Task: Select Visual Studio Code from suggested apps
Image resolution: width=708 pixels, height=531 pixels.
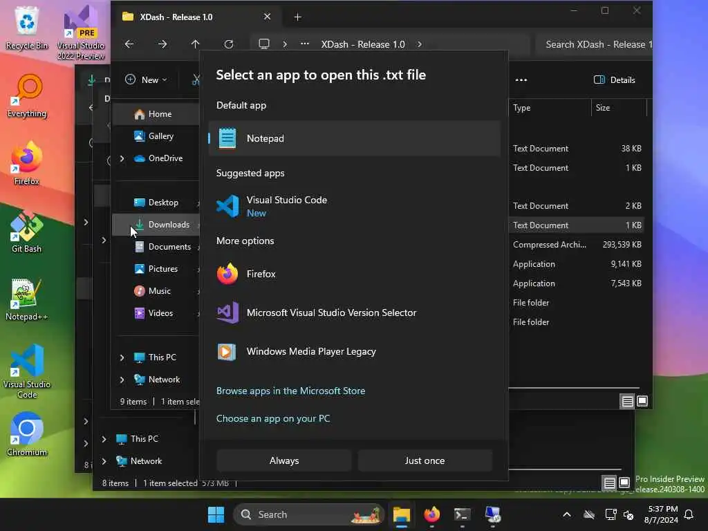Action: (355, 206)
